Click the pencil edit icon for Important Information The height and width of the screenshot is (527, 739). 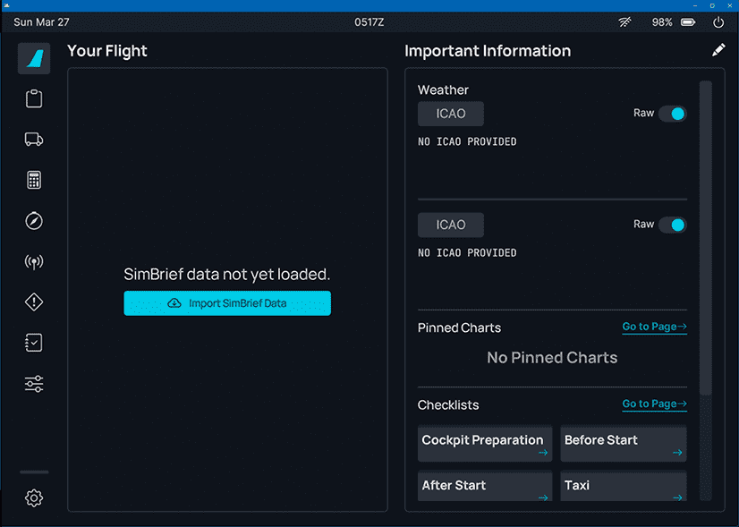718,51
